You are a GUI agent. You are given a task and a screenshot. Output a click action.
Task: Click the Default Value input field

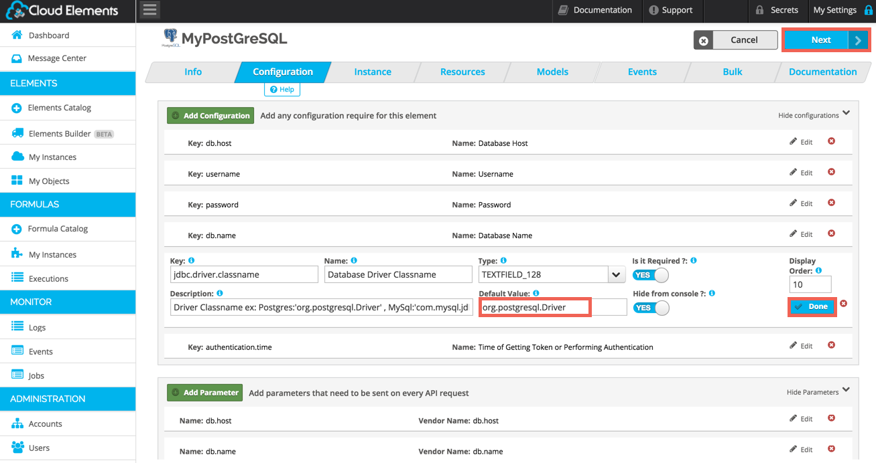pos(553,307)
